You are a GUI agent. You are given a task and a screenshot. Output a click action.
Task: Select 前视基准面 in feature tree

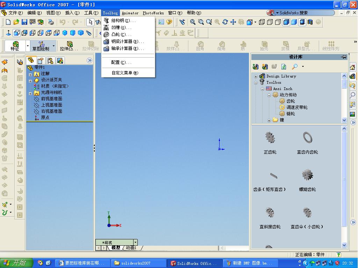(x=51, y=99)
